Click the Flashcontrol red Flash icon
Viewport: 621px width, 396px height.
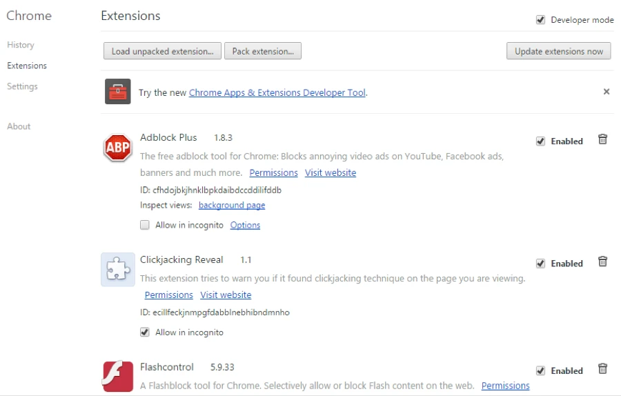118,377
